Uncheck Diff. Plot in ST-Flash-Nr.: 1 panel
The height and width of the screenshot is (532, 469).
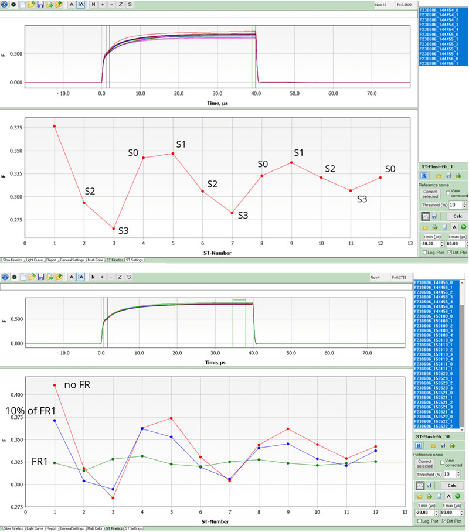(x=448, y=252)
